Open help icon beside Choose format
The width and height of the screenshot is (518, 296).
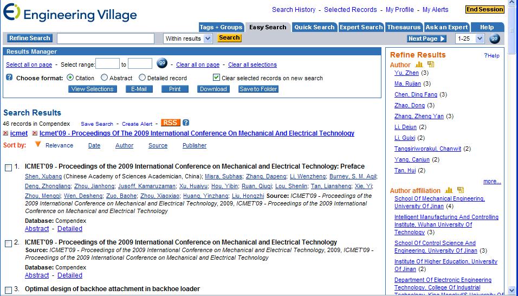click(9, 78)
